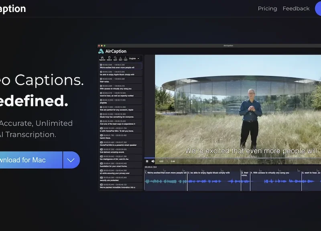Screen dimensions: 321x231
Task: Select the first caption row in list
Action: pyautogui.click(x=120, y=67)
